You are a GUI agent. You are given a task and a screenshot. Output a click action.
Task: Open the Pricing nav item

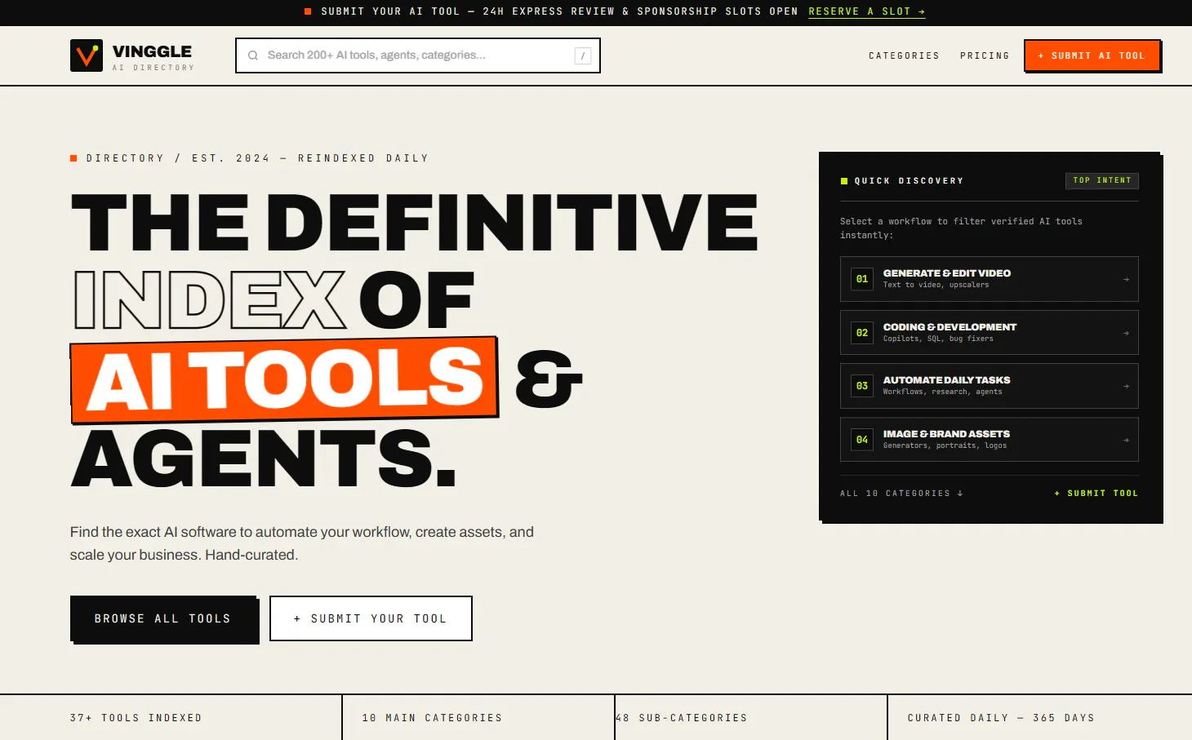(985, 55)
